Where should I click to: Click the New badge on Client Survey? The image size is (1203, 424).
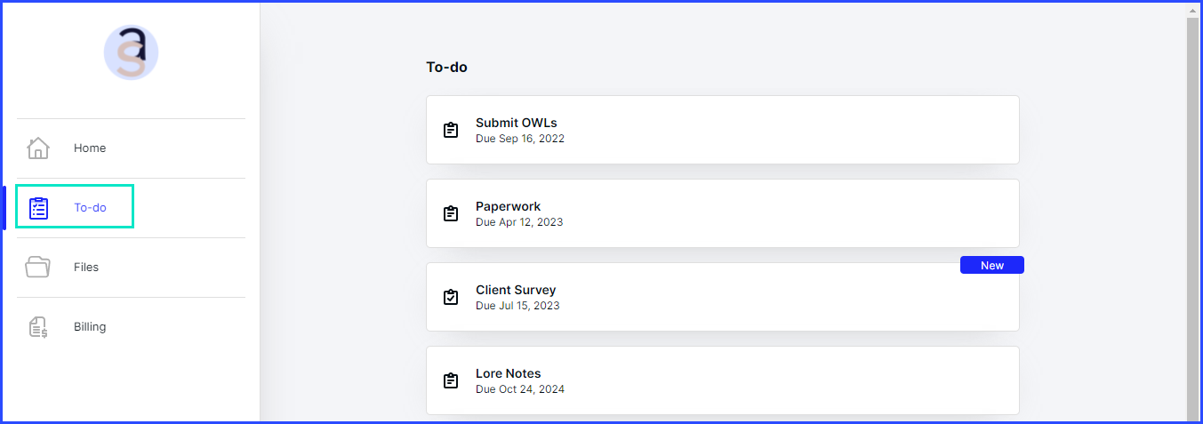click(992, 265)
